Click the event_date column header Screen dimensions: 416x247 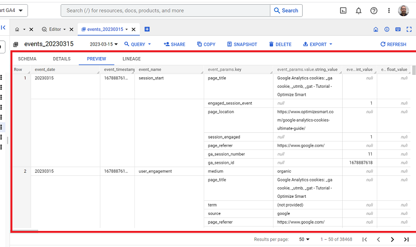coord(66,70)
